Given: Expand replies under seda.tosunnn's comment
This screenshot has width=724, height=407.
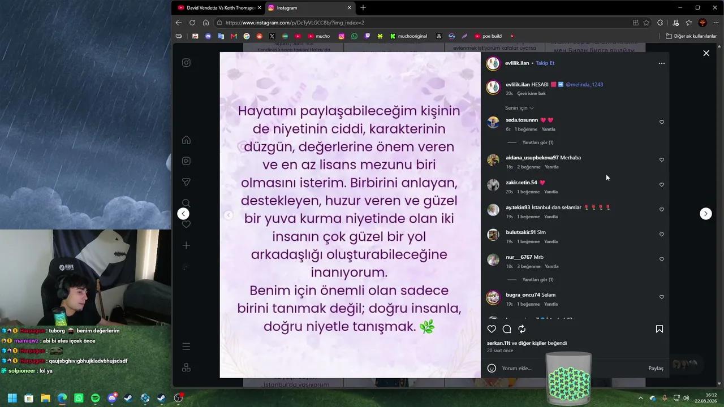Looking at the screenshot, I should (538, 142).
